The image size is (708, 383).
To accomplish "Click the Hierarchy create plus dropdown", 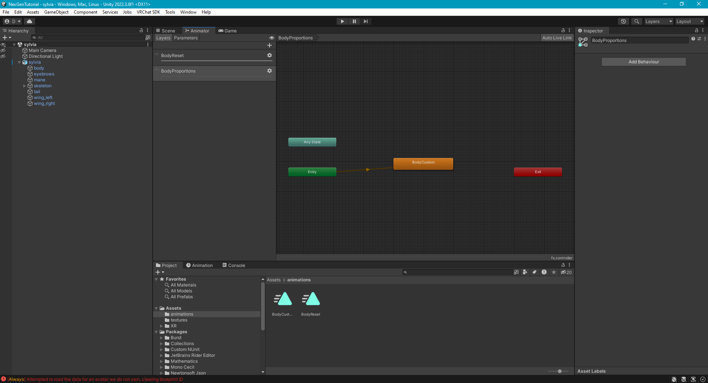I will pyautogui.click(x=7, y=38).
